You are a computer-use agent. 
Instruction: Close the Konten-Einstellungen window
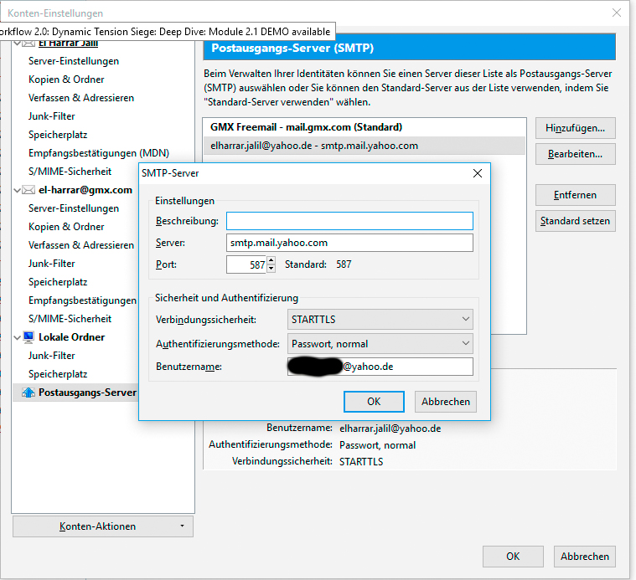[617, 13]
